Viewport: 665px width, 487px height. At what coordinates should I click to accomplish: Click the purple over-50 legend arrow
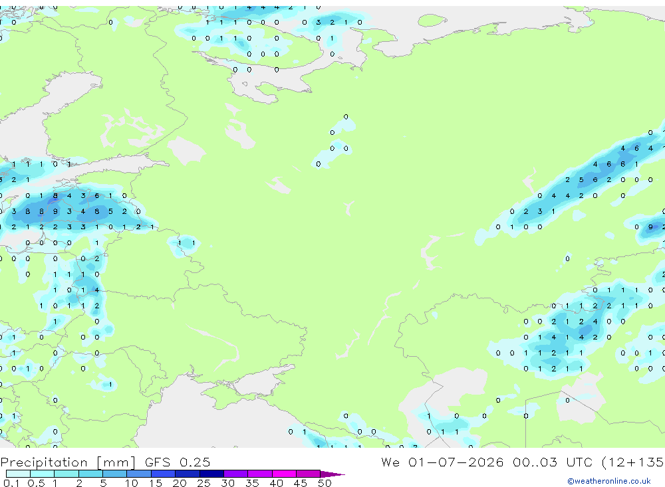click(x=332, y=474)
